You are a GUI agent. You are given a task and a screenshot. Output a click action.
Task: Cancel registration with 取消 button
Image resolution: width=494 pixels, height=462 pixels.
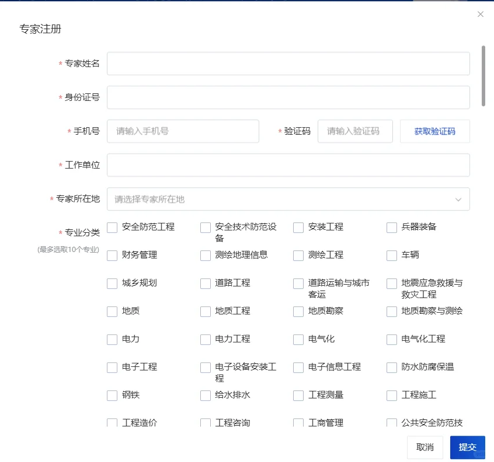point(425,447)
